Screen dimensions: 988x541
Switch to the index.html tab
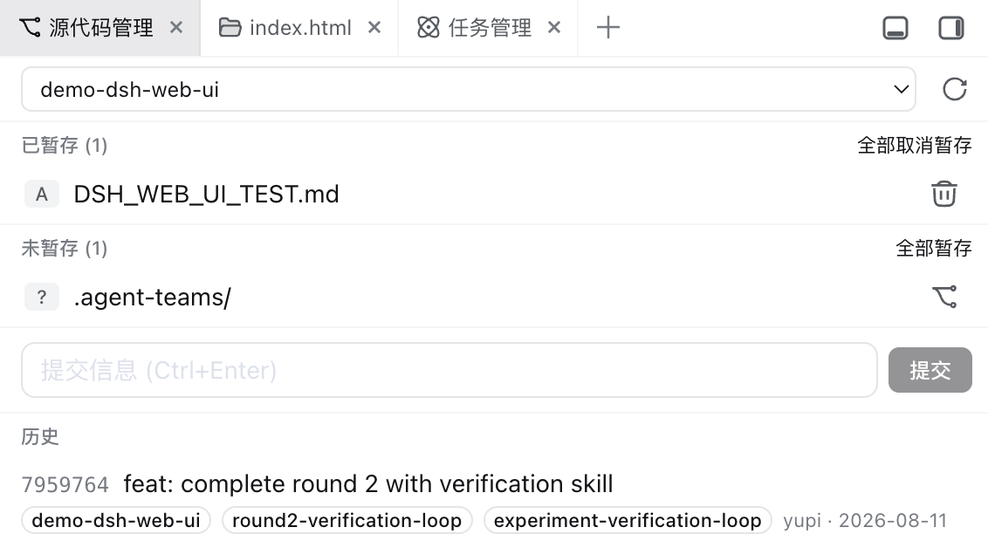(x=299, y=28)
